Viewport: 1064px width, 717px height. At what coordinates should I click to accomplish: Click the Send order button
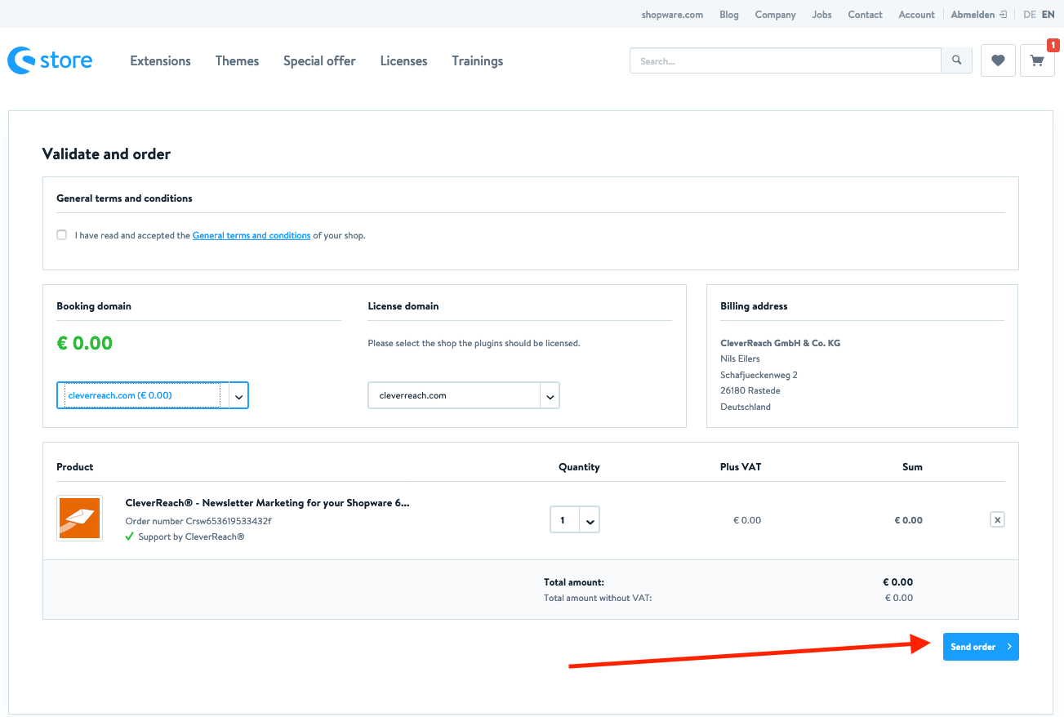point(980,647)
